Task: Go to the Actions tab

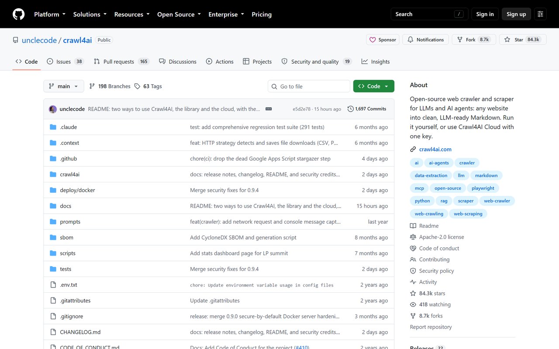Action: [x=220, y=62]
